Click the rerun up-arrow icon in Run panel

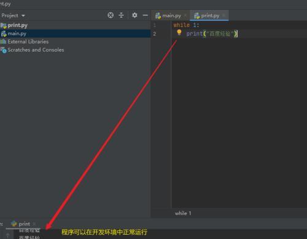tap(7, 235)
